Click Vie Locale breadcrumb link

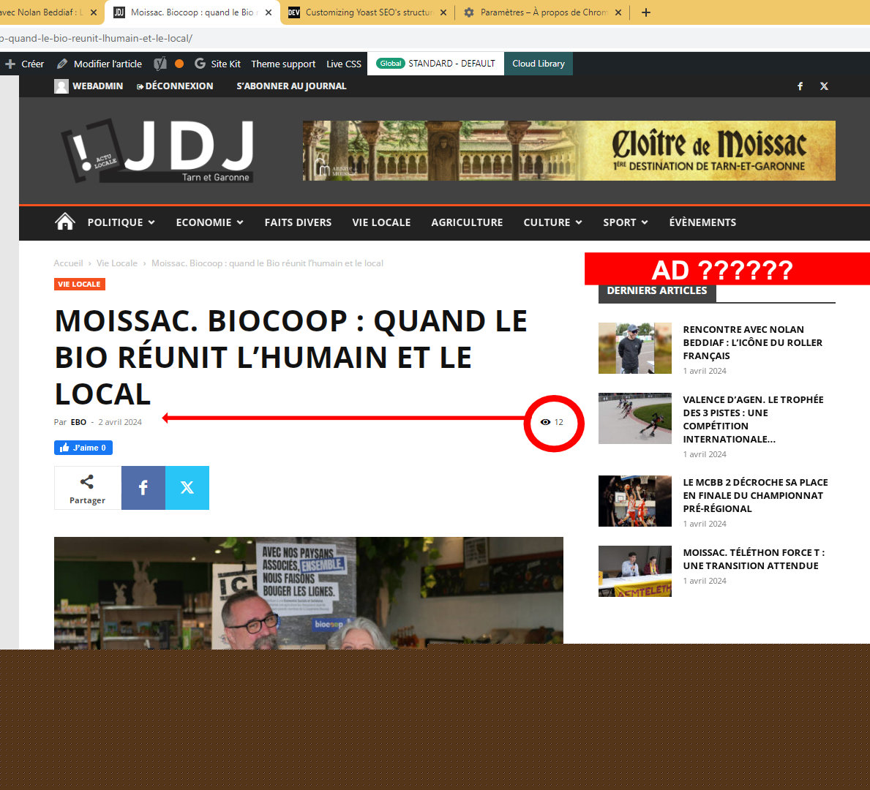[x=116, y=263]
